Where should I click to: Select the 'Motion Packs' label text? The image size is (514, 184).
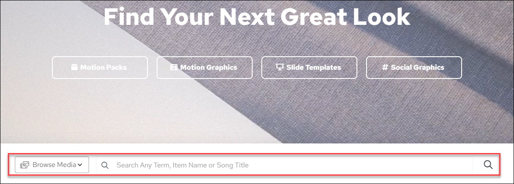pos(103,68)
